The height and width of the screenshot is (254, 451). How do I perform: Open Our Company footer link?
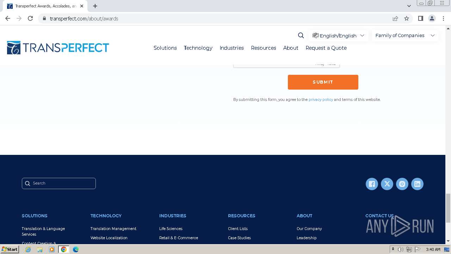[x=309, y=229]
